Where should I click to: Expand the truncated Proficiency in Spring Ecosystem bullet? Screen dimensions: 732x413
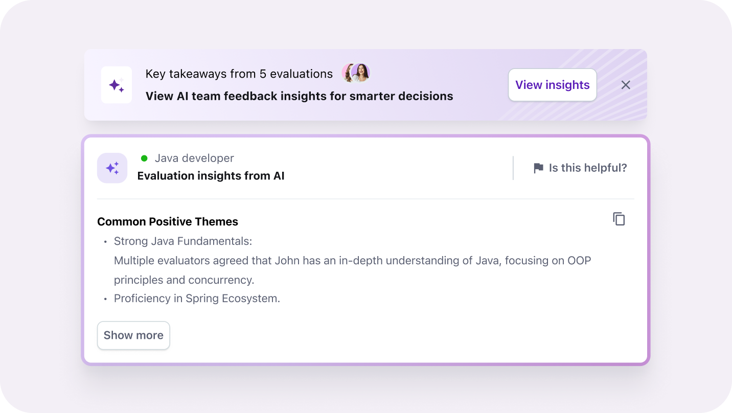133,335
